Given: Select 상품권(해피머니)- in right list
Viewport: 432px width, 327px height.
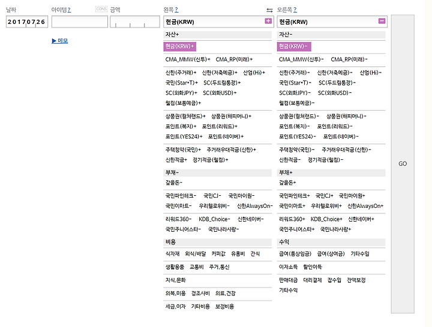Looking at the screenshot, I should pyautogui.click(x=346, y=116).
